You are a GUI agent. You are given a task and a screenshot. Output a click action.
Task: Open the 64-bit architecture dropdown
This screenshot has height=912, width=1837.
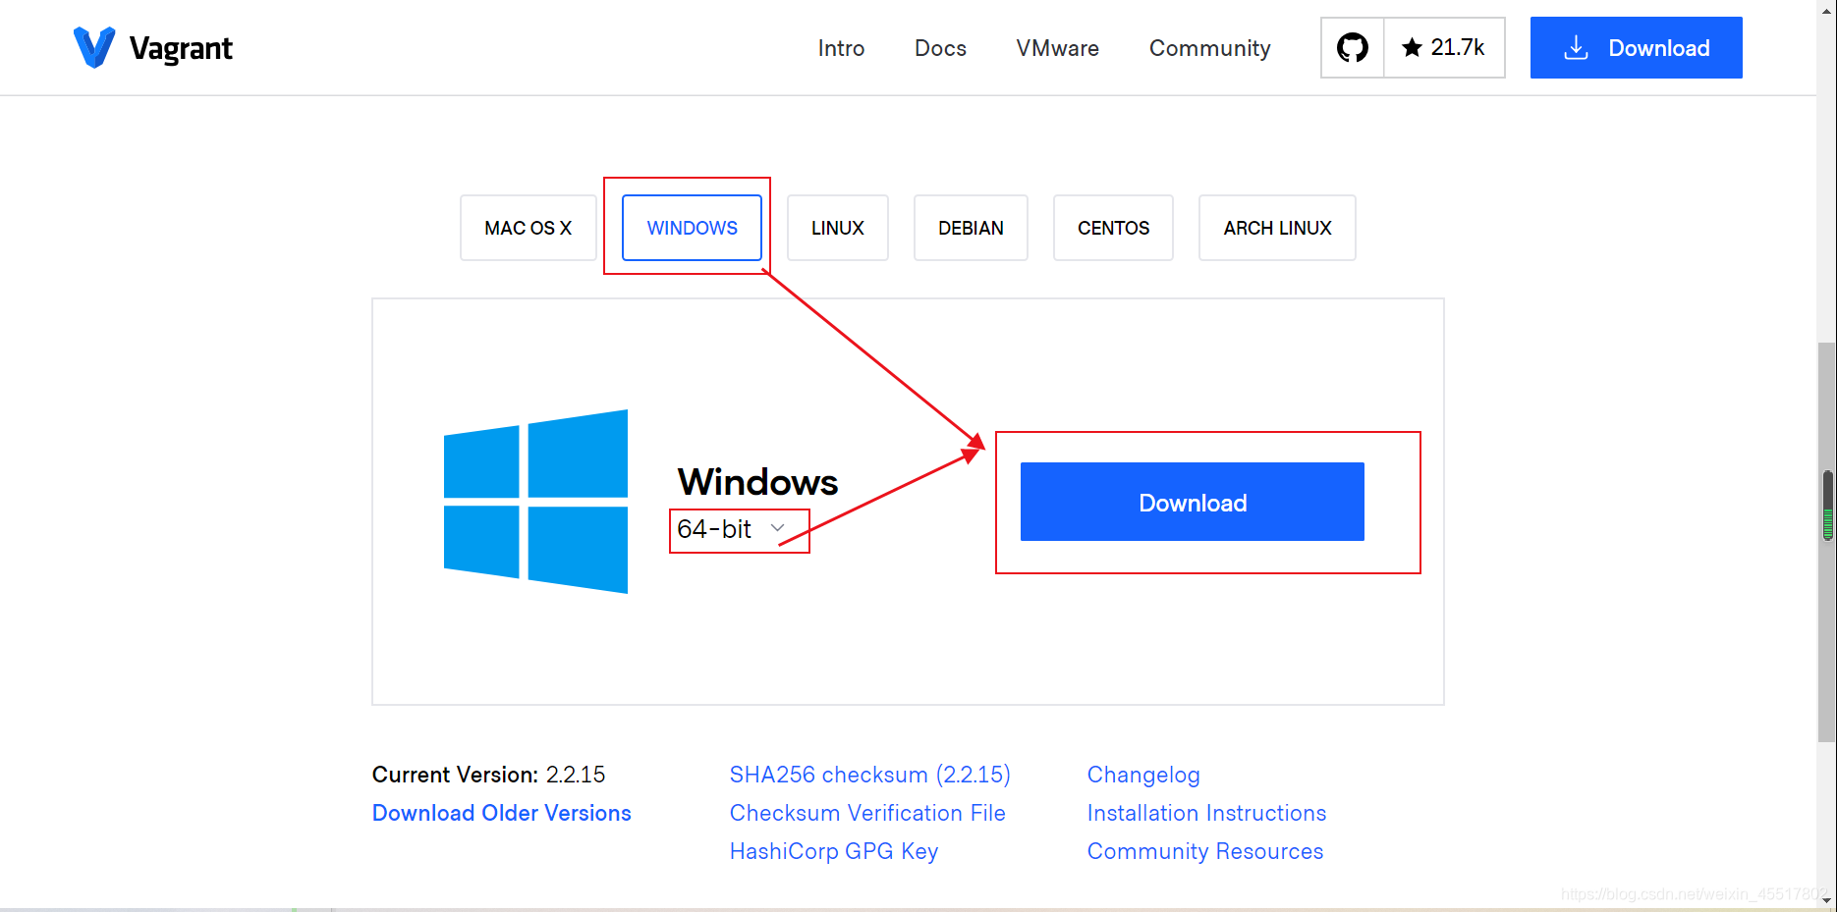point(732,529)
